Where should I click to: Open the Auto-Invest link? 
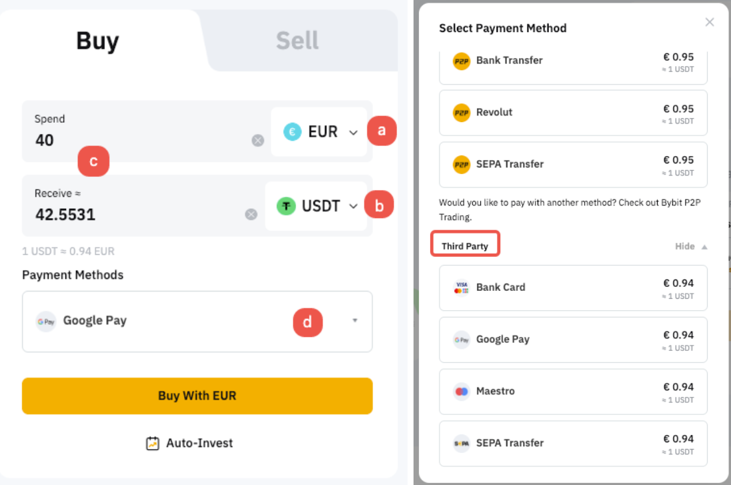point(199,443)
